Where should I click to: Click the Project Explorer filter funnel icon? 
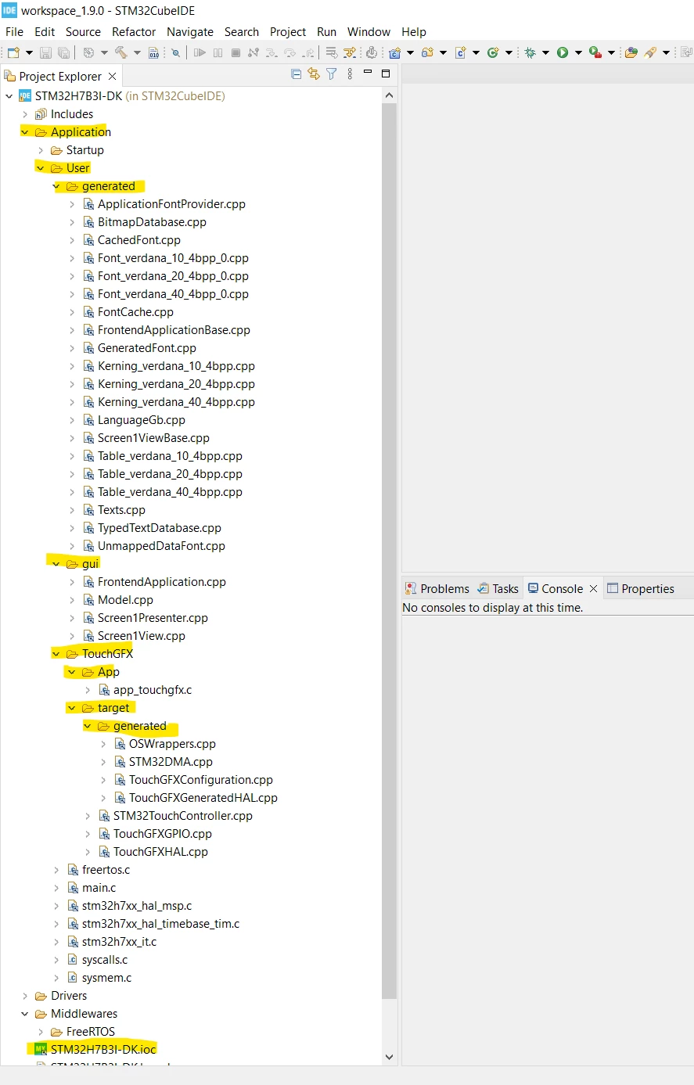click(x=332, y=74)
